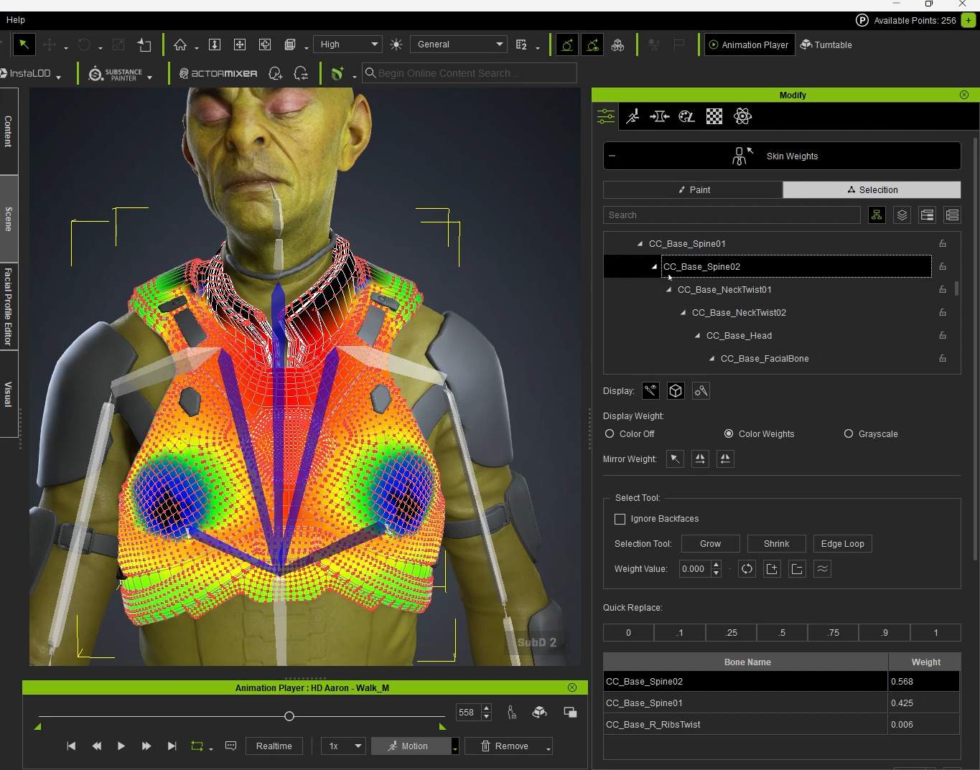
Task: Collapse the CC_Base_NeckTwist01 tree node
Action: (668, 290)
